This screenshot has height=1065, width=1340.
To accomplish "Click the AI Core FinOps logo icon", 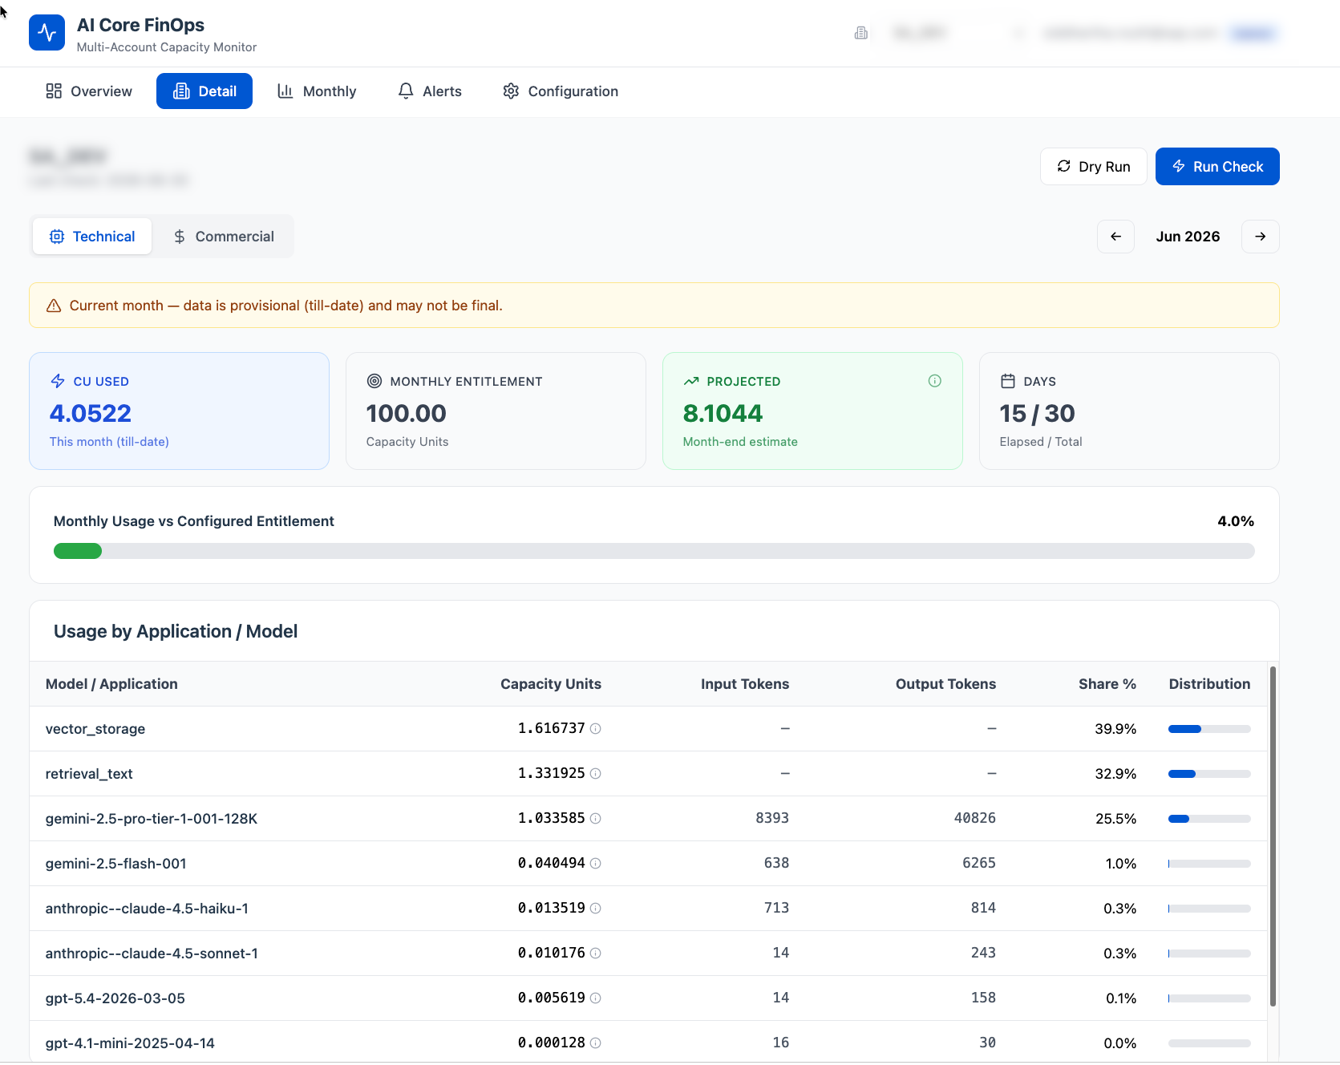I will click(x=47, y=33).
